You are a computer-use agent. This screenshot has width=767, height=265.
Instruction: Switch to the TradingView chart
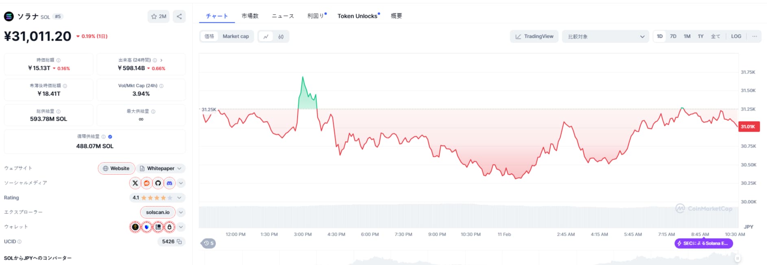pyautogui.click(x=534, y=37)
